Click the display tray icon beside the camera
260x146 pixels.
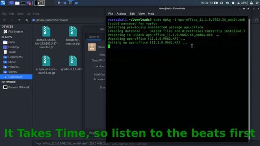pos(221,3)
